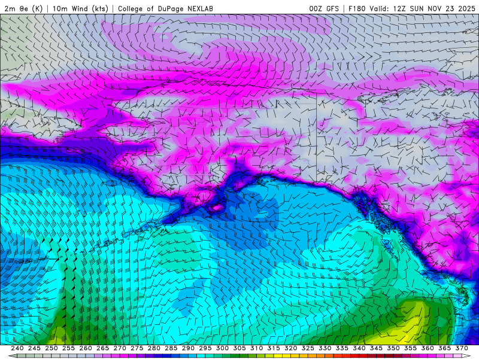Click the 280 color scale label

pos(154,348)
